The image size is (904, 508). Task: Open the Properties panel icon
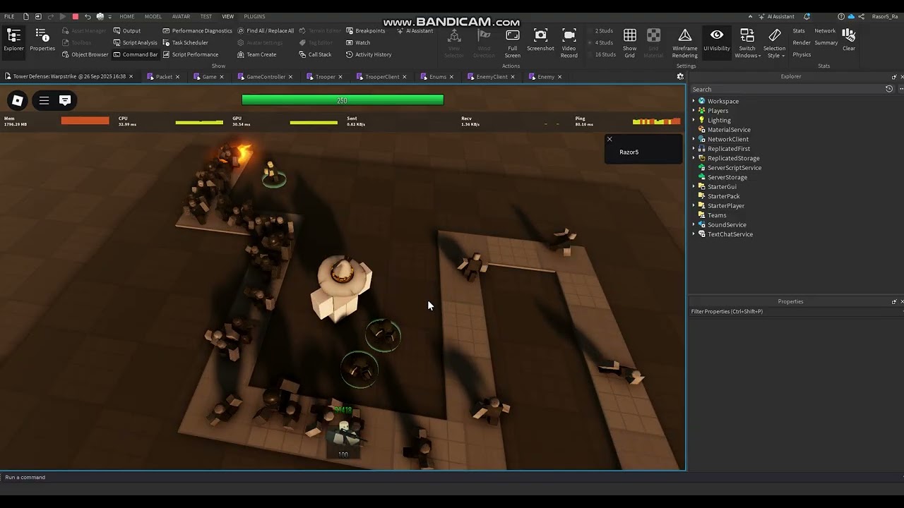[x=42, y=40]
